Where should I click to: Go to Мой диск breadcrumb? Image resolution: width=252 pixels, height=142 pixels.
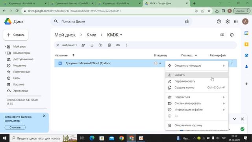point(65,35)
